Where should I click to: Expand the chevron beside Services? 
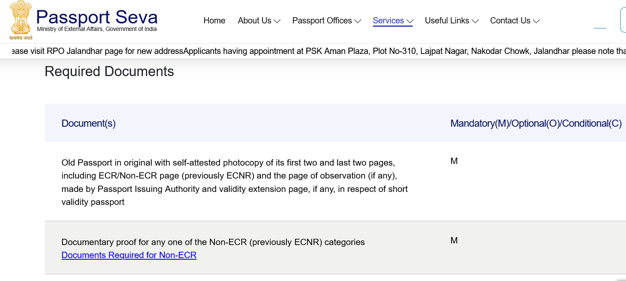[x=410, y=21]
